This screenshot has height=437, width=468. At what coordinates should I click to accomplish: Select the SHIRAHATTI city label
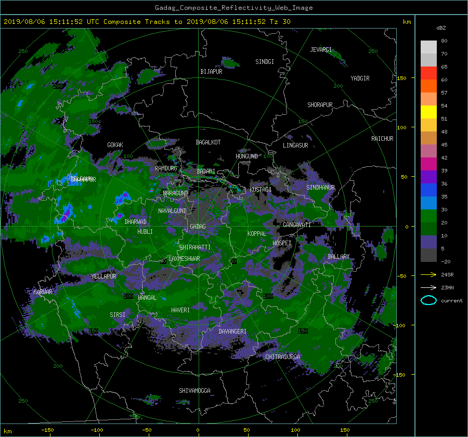click(195, 247)
